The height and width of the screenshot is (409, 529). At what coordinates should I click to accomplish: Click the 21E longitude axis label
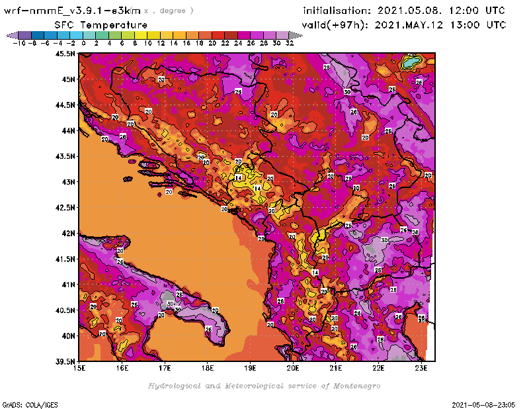pyautogui.click(x=336, y=368)
